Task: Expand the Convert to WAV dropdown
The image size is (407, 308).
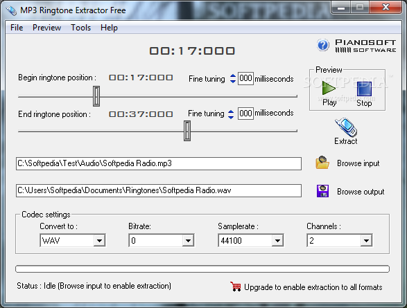Action: click(x=99, y=241)
